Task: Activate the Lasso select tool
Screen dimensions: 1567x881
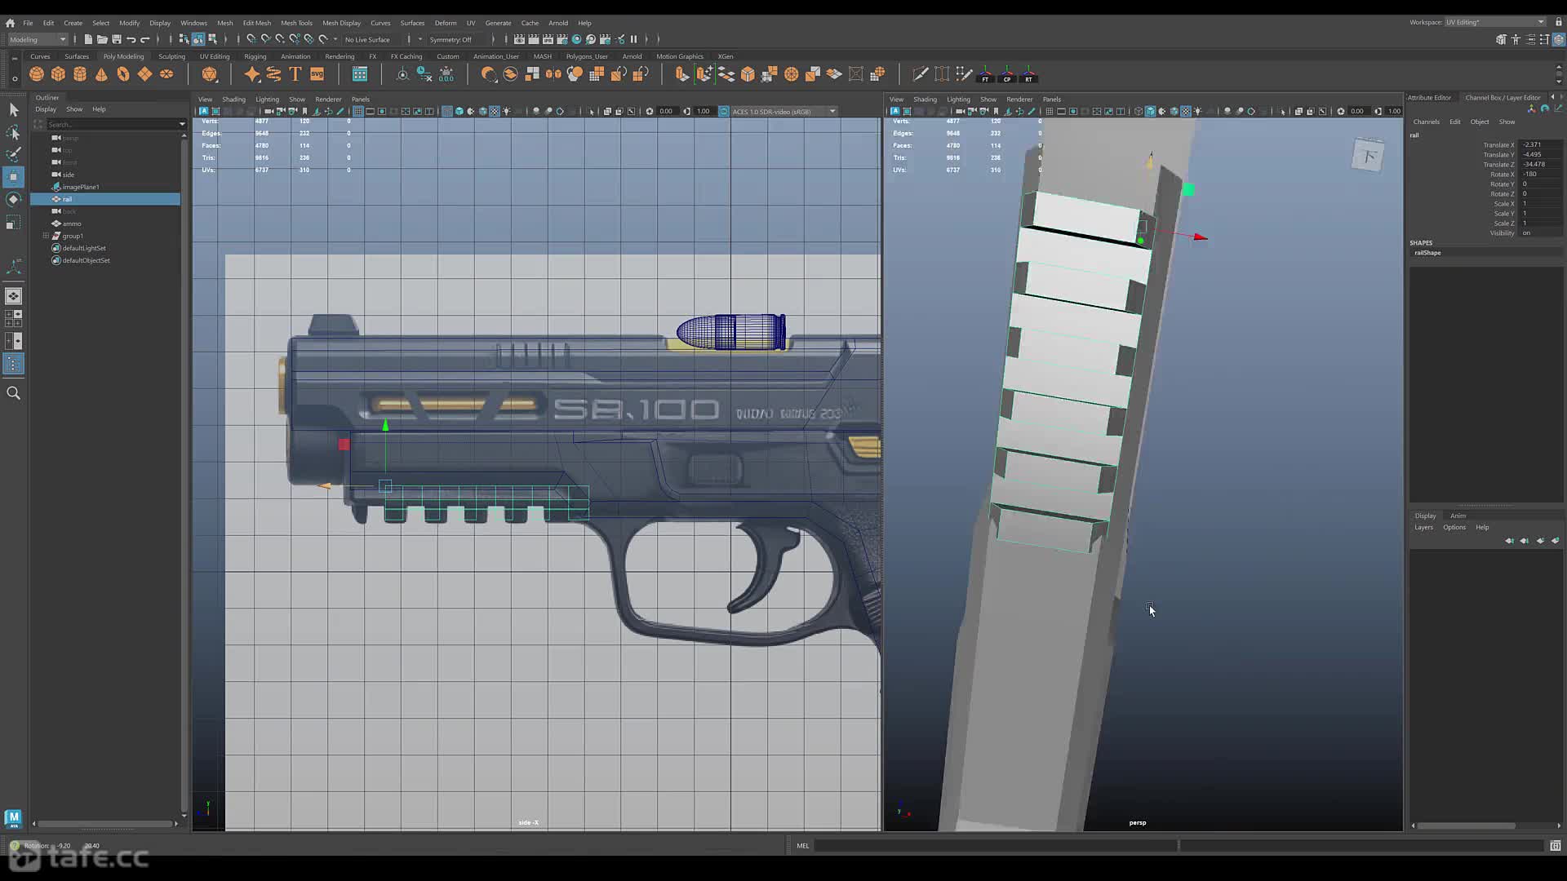Action: tap(13, 132)
